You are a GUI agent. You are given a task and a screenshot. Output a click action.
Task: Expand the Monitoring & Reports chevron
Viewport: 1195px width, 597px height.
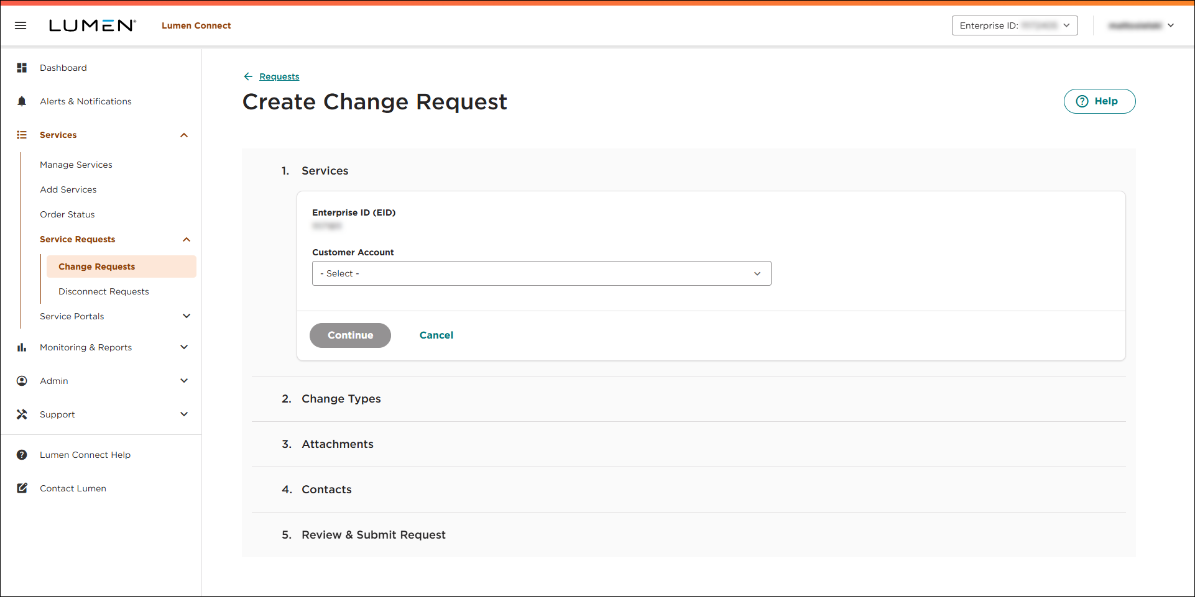(184, 347)
